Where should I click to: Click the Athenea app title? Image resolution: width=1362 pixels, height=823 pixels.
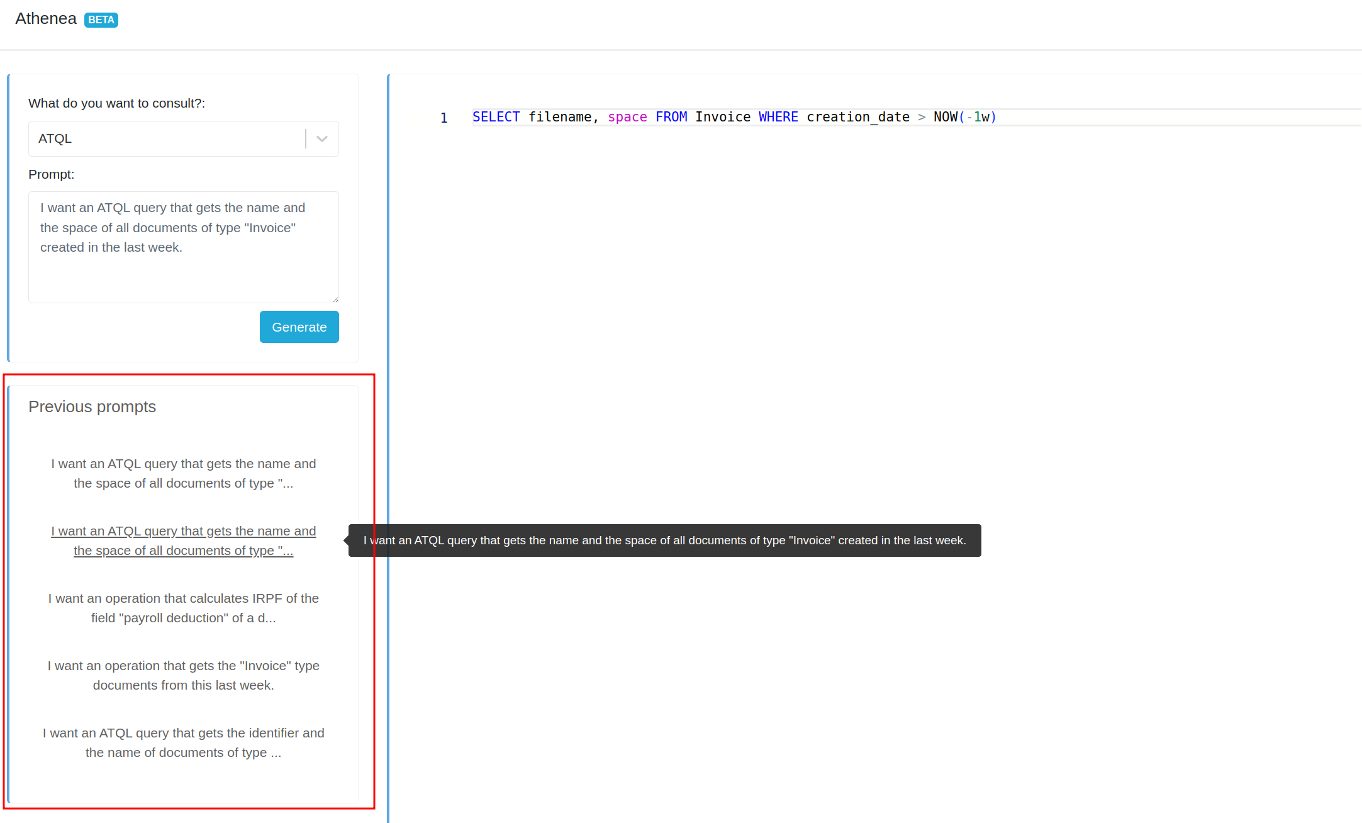(x=46, y=19)
